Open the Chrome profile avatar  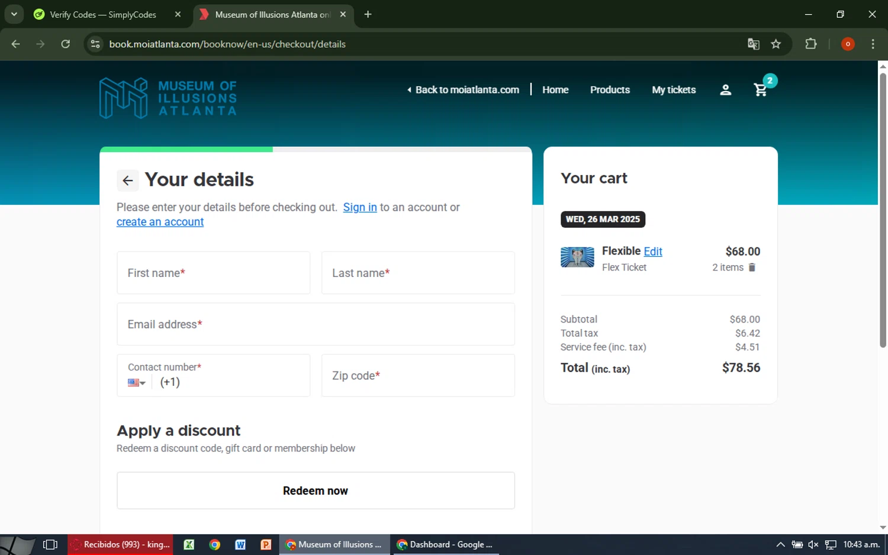click(x=848, y=44)
